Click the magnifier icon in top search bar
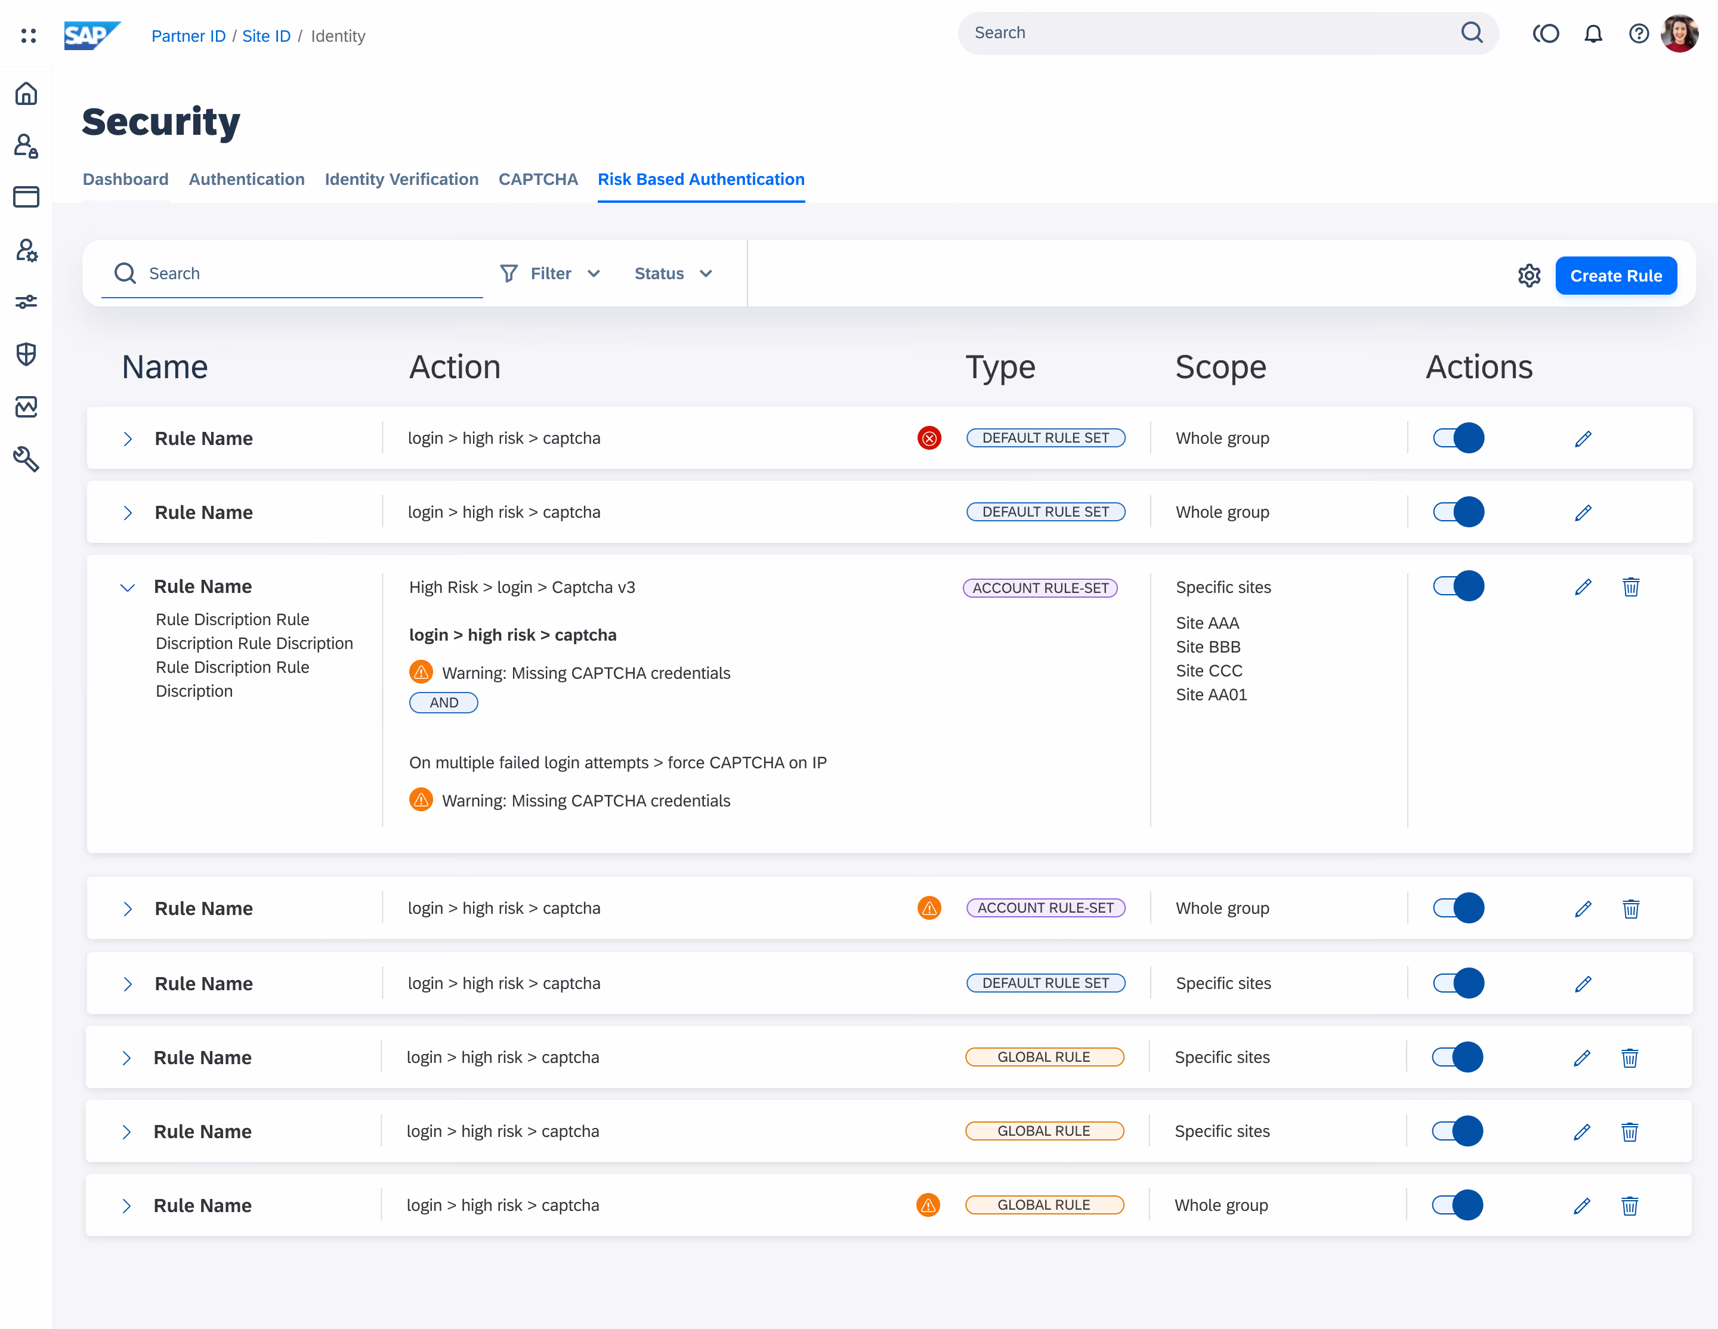The width and height of the screenshot is (1718, 1329). click(1472, 33)
